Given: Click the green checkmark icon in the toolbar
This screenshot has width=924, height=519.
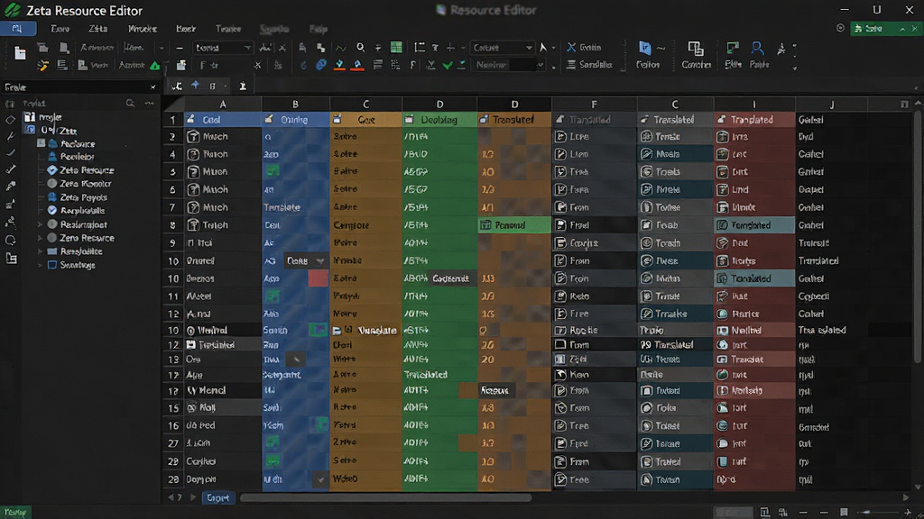Looking at the screenshot, I should (448, 65).
